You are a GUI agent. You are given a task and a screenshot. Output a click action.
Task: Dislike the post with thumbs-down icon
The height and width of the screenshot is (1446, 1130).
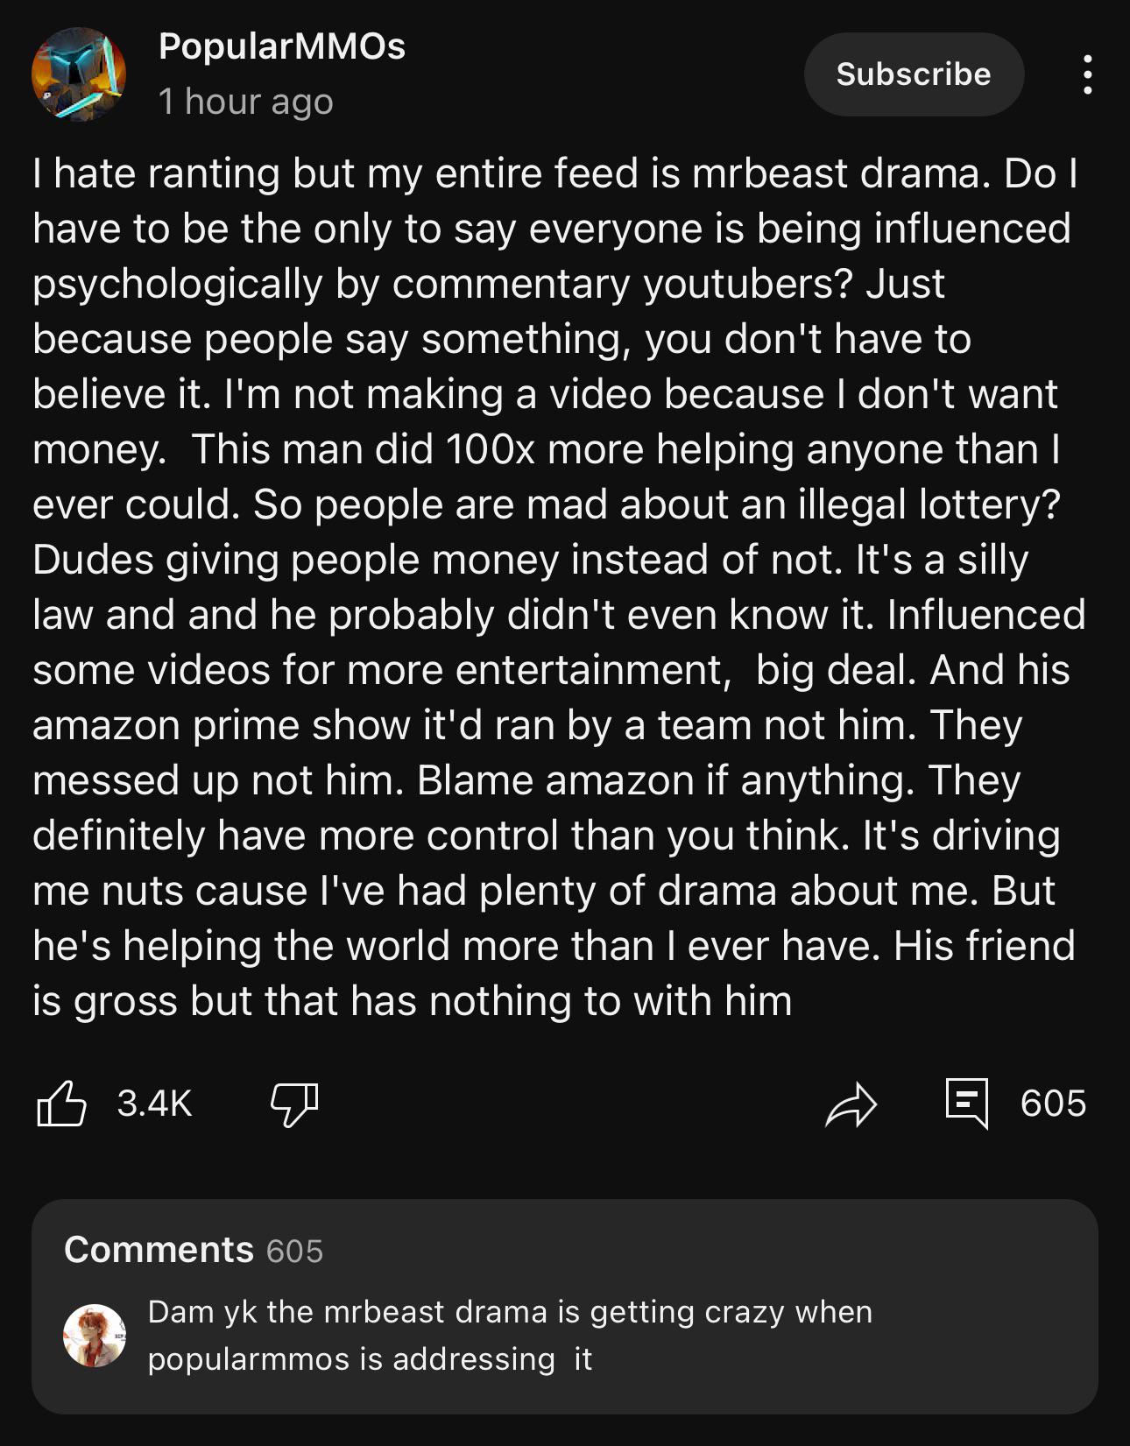click(x=294, y=1104)
